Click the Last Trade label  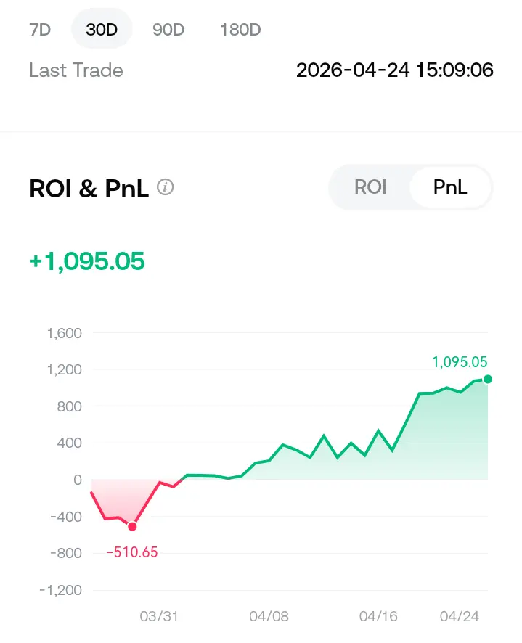pyautogui.click(x=76, y=70)
